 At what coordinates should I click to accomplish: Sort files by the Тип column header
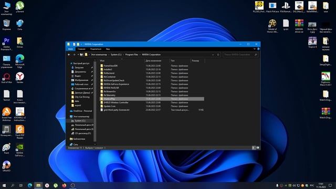[180, 61]
